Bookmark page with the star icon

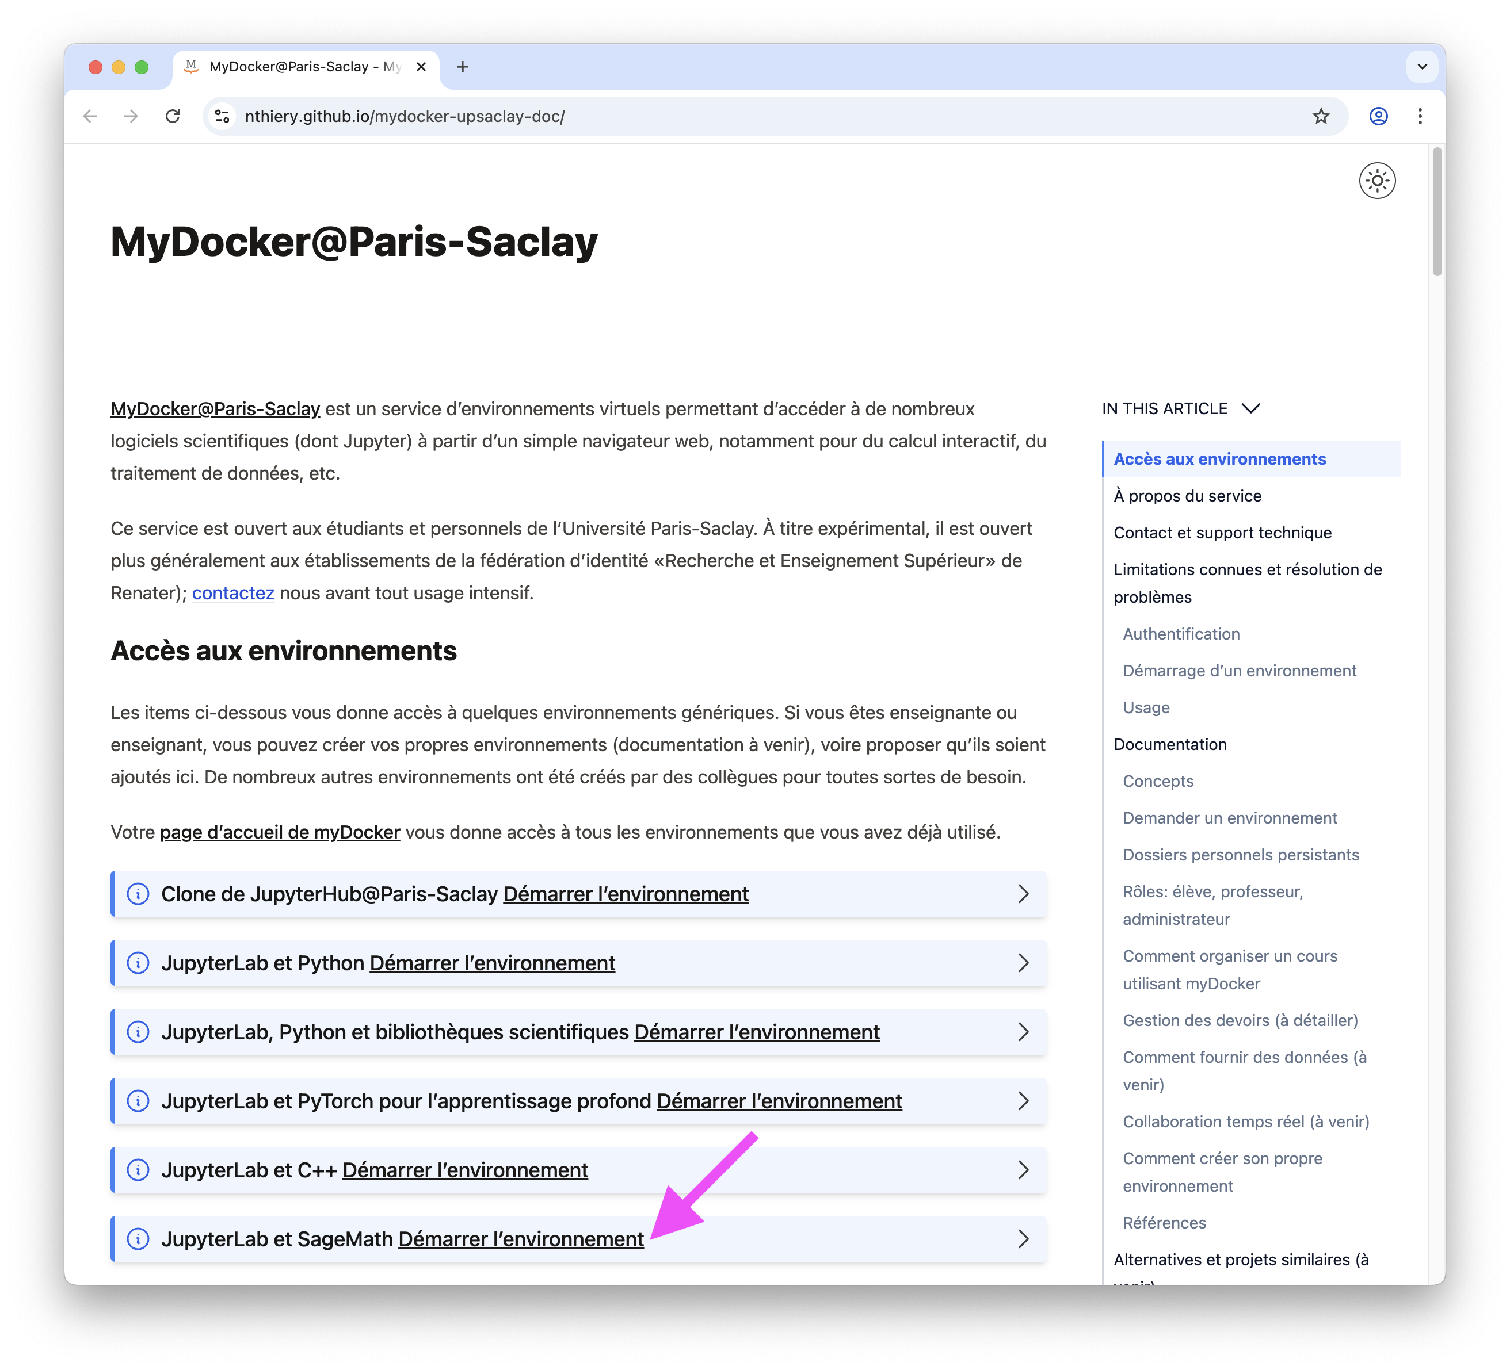1321,116
